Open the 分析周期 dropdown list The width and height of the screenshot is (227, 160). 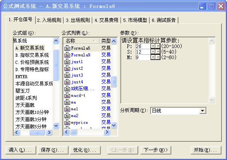click(x=203, y=111)
